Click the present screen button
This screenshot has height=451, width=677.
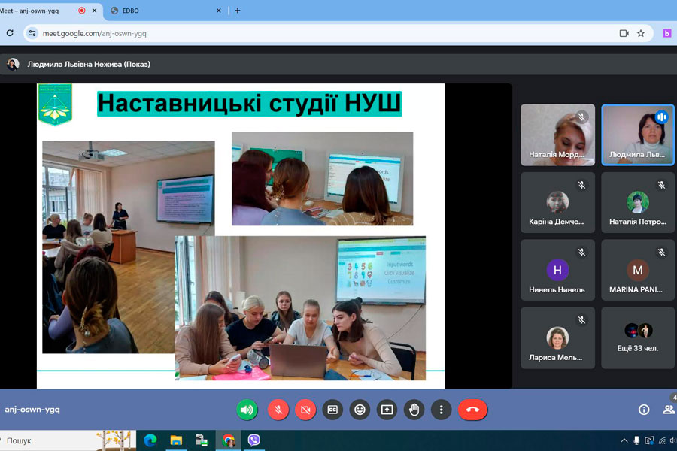pyautogui.click(x=387, y=410)
